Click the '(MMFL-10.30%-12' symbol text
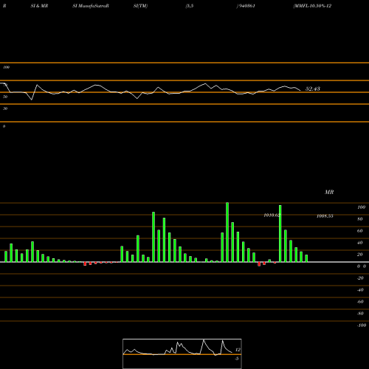Screen dimensions: 369x369 [x=312, y=6]
